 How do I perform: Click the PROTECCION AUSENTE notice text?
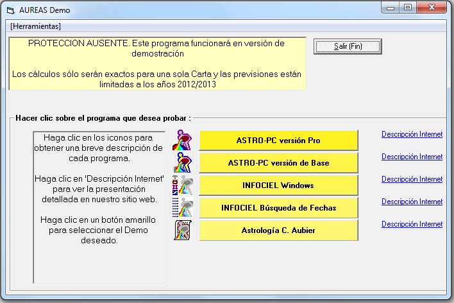point(157,64)
